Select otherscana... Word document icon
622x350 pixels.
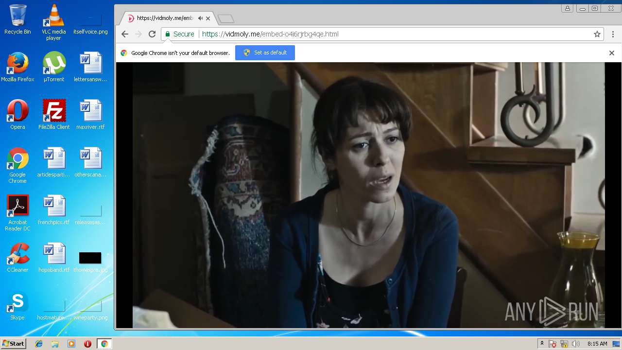(x=90, y=162)
